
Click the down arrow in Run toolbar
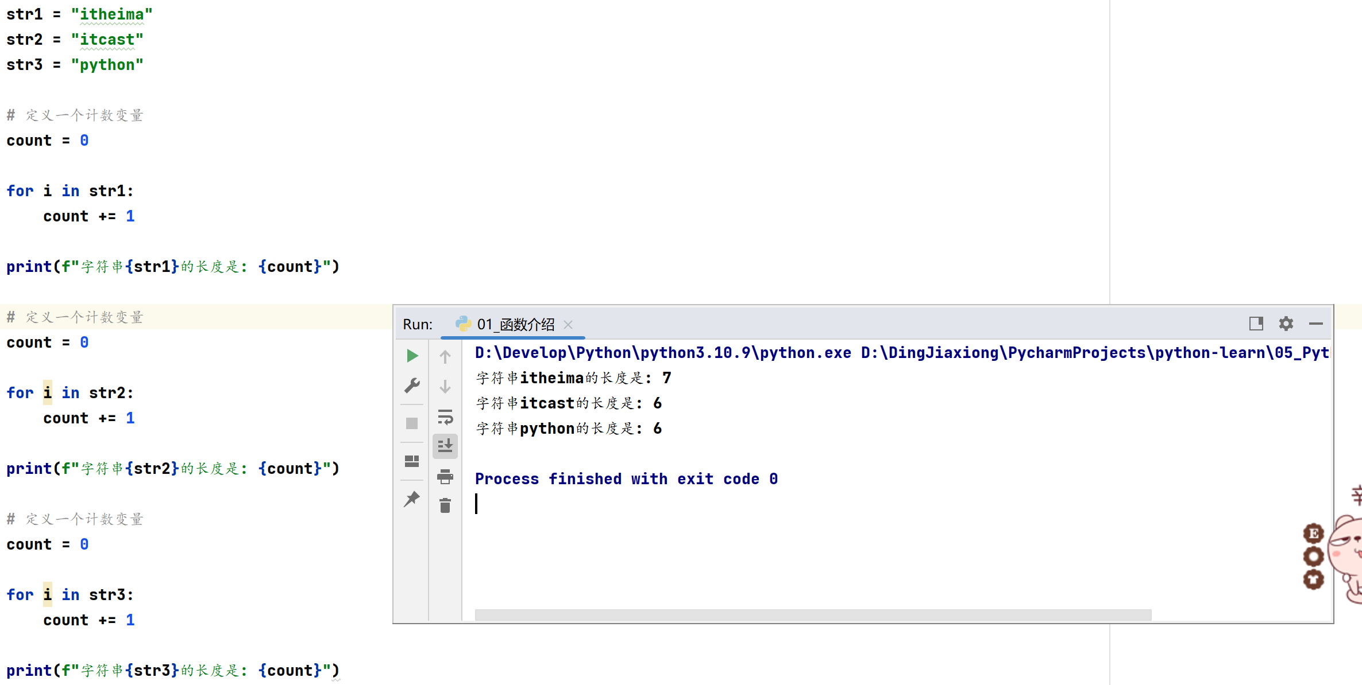(x=445, y=387)
